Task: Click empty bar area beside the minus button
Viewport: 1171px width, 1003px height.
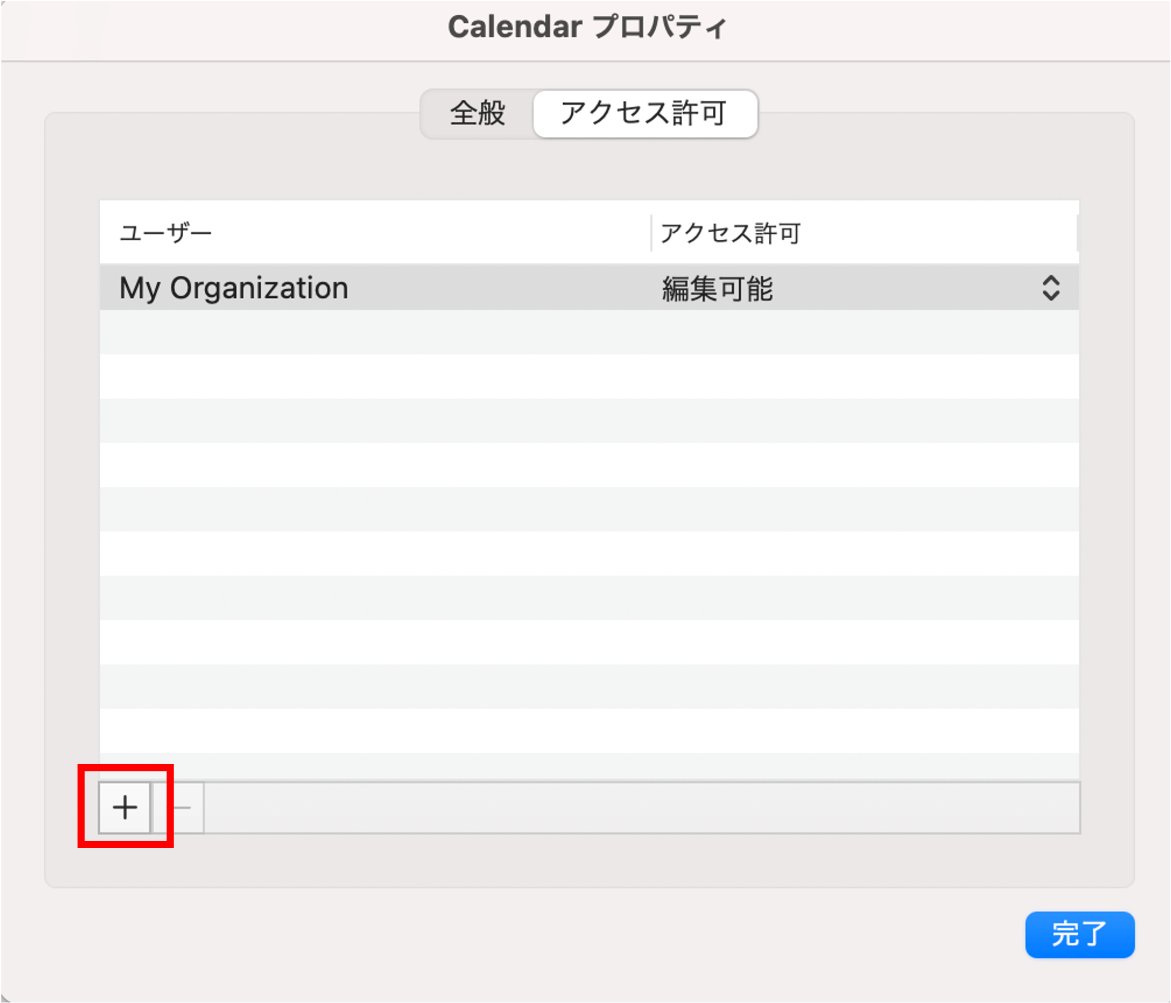Action: (x=642, y=807)
